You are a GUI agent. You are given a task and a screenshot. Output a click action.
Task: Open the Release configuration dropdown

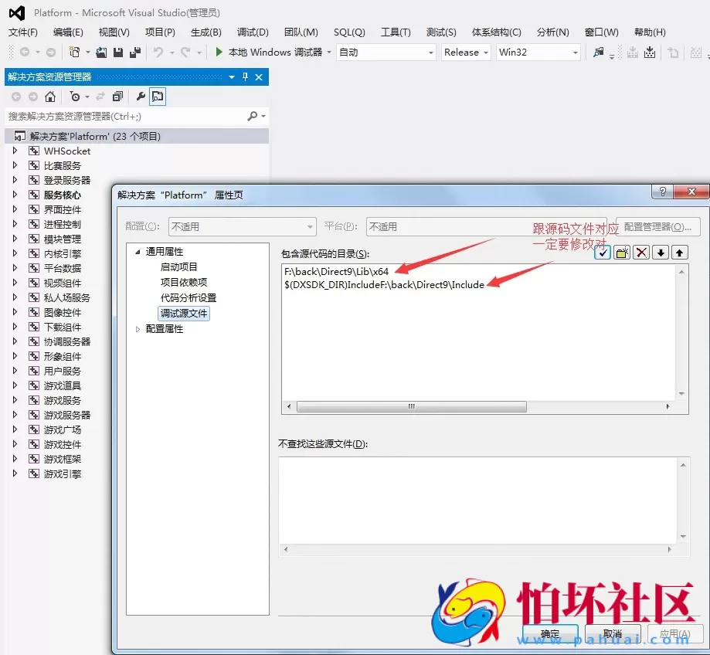click(465, 52)
